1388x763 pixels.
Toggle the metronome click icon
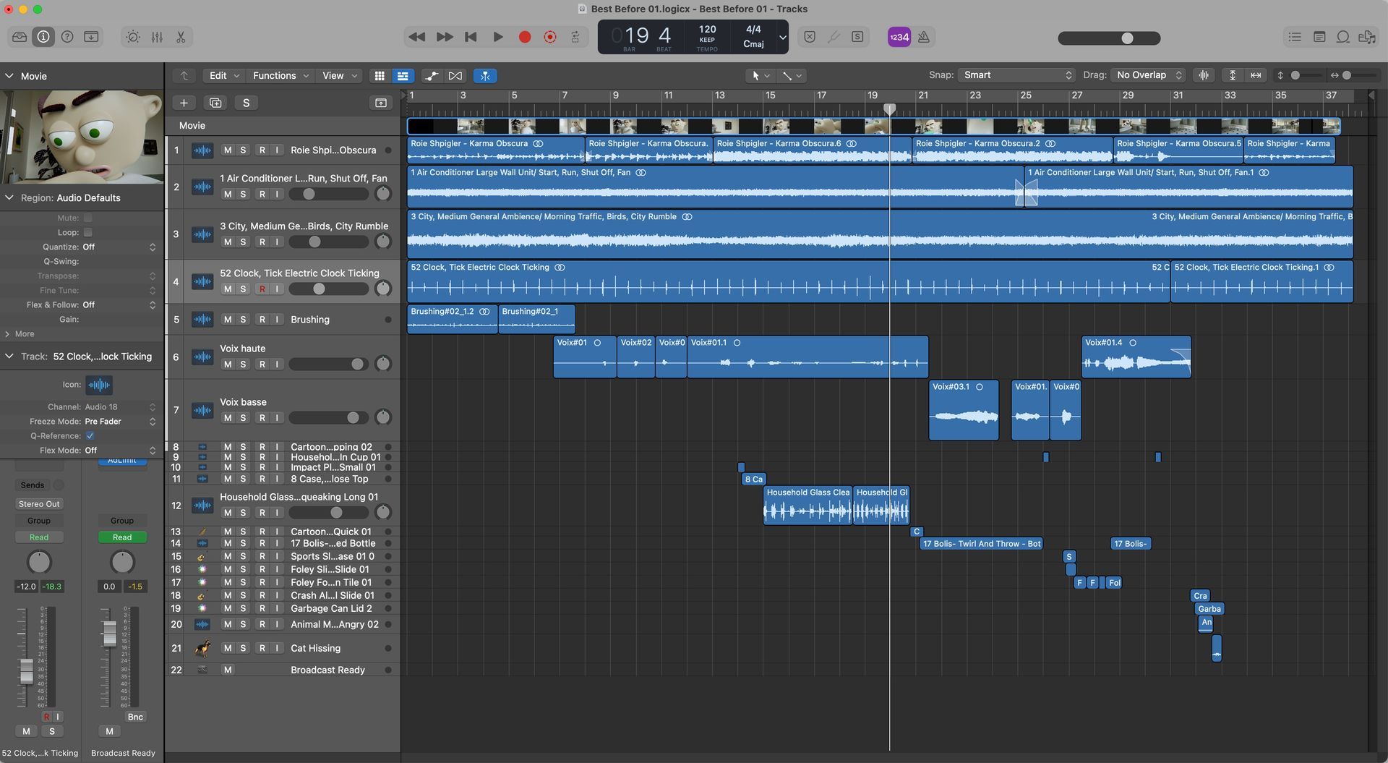(x=924, y=37)
